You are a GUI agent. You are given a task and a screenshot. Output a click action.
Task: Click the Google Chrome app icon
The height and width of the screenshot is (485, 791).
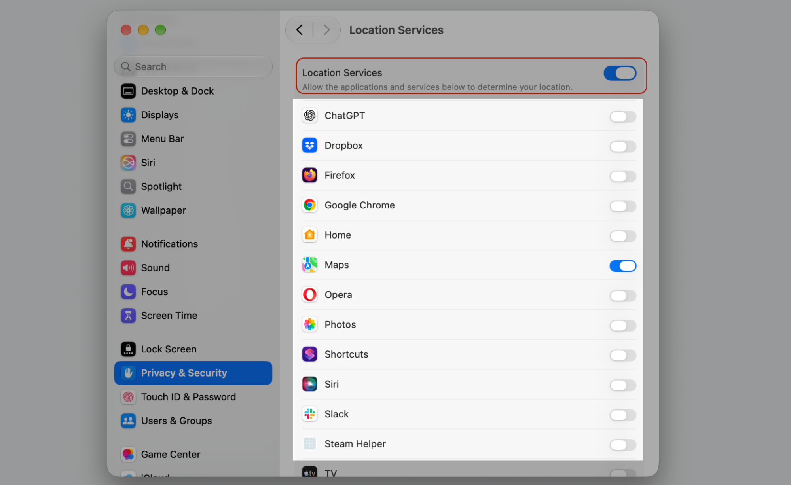[x=309, y=205]
